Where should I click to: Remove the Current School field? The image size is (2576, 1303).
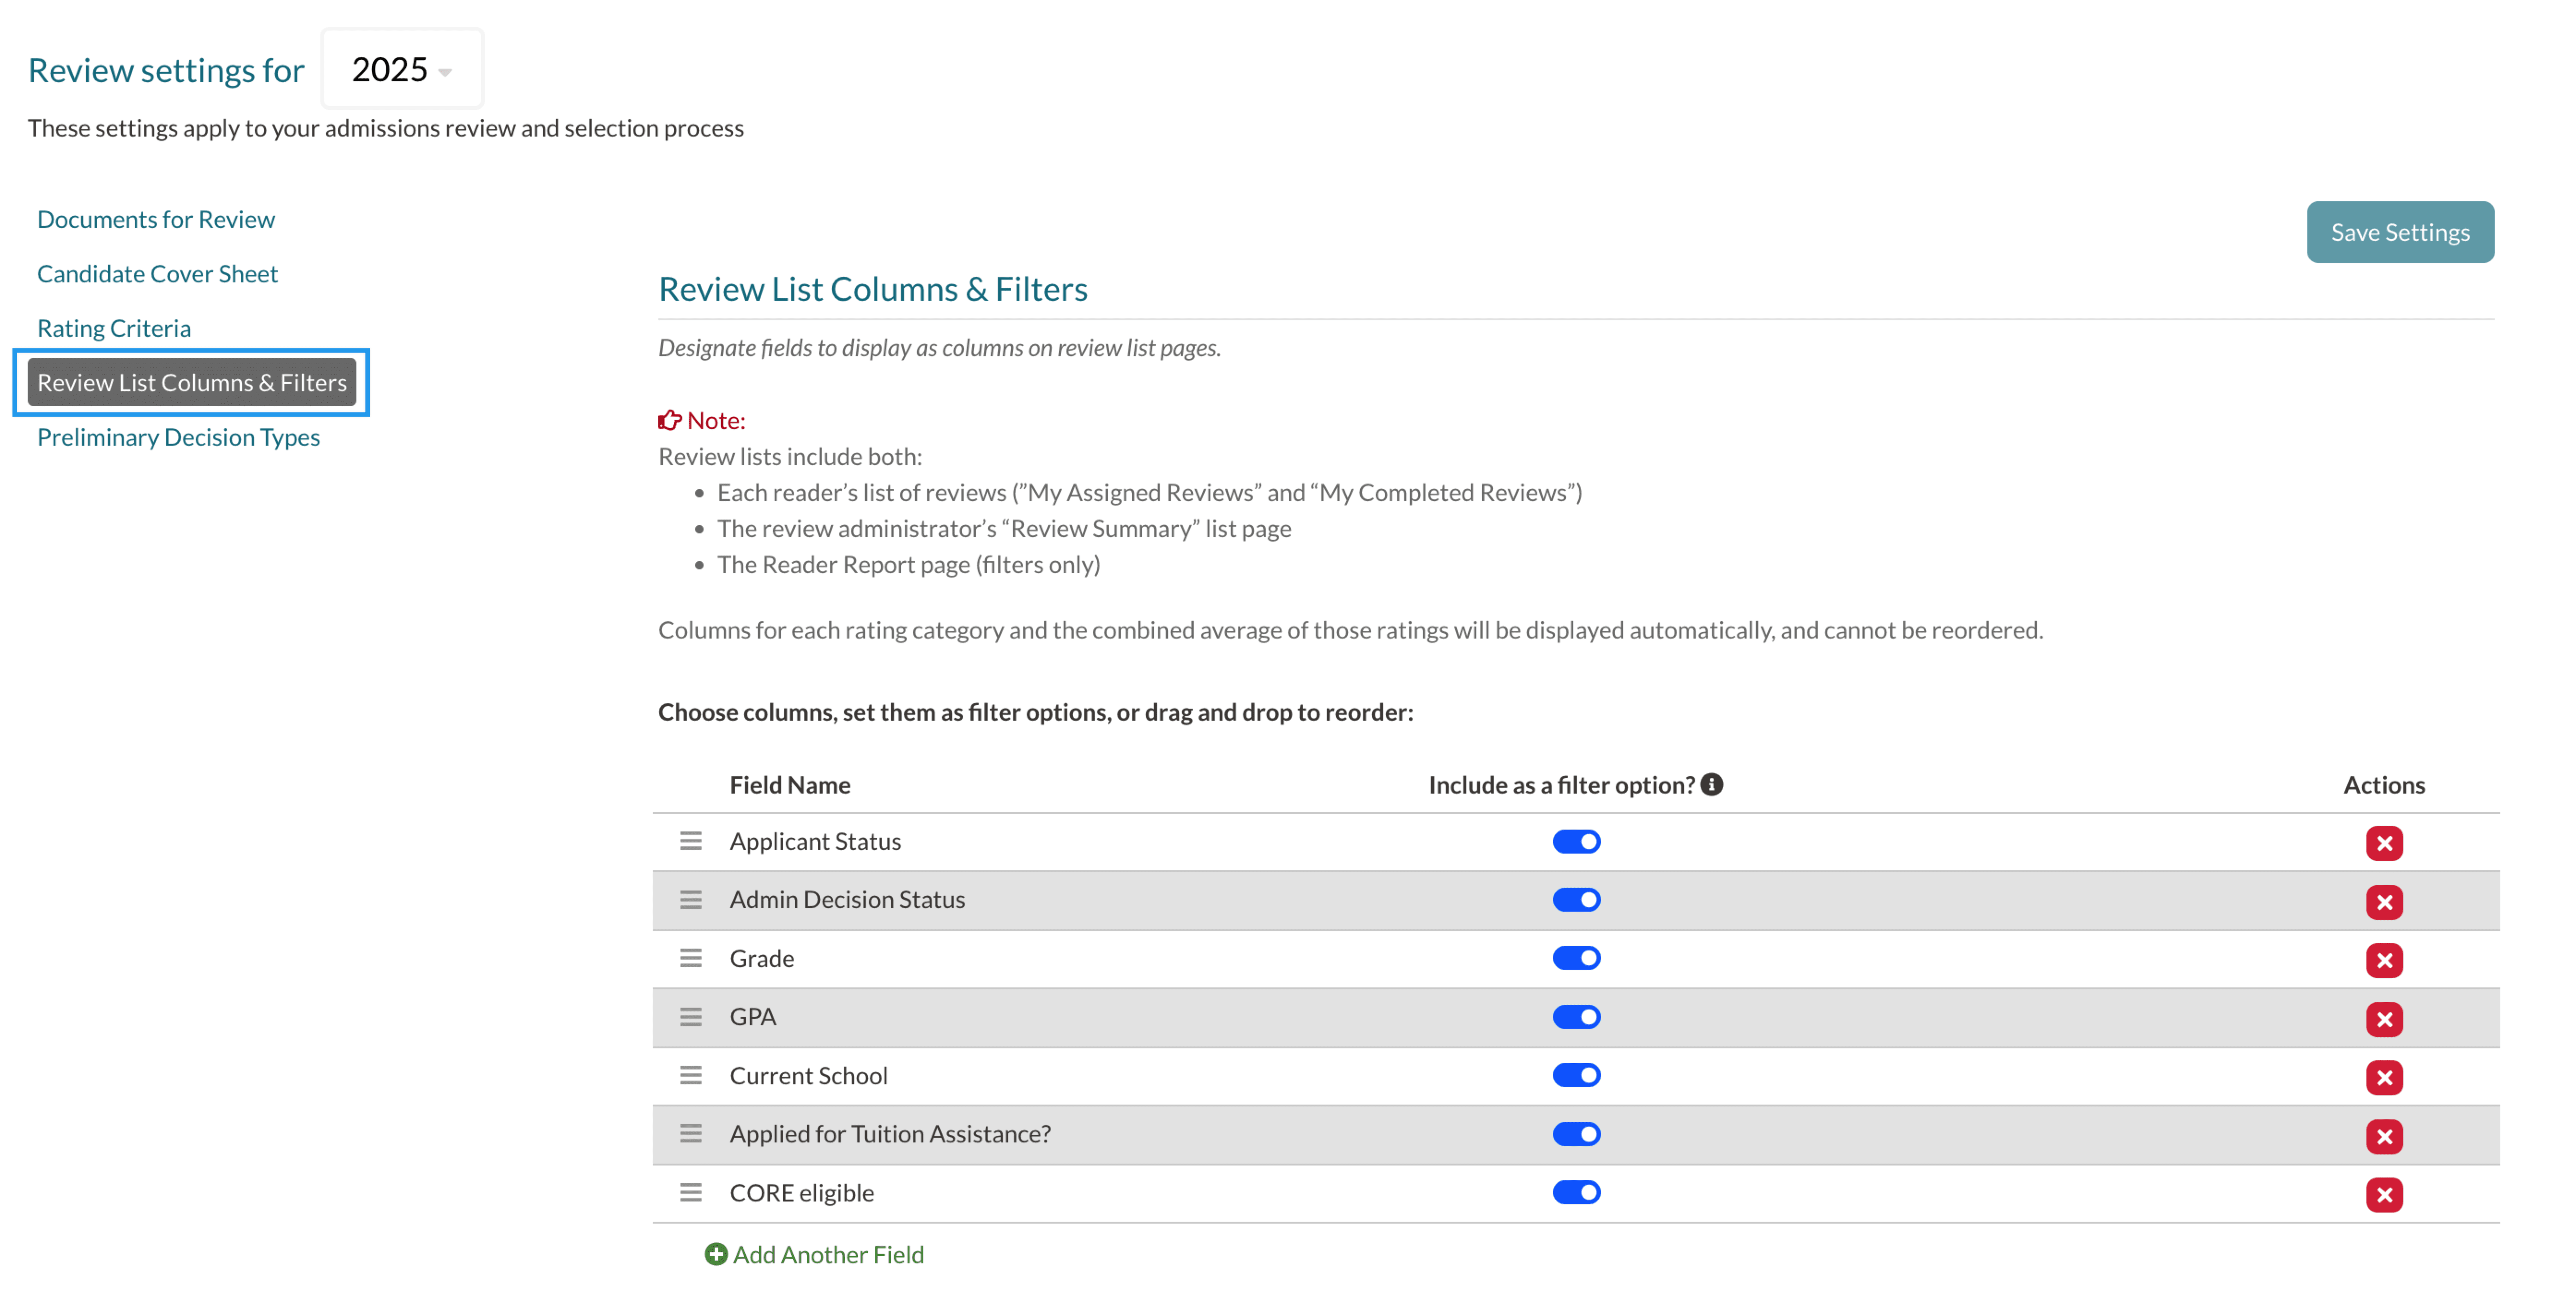coord(2383,1077)
